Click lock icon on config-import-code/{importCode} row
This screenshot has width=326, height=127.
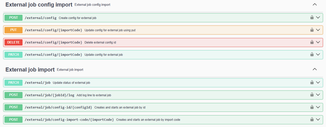coord(312,119)
